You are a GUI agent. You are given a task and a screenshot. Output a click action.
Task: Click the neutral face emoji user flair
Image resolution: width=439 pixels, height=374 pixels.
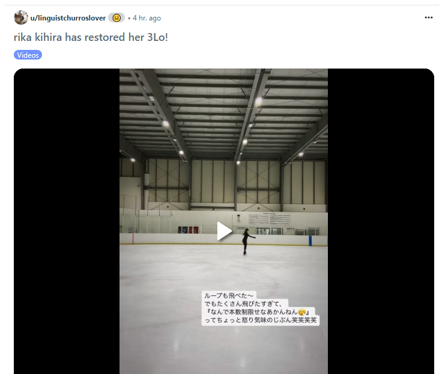[x=117, y=18]
